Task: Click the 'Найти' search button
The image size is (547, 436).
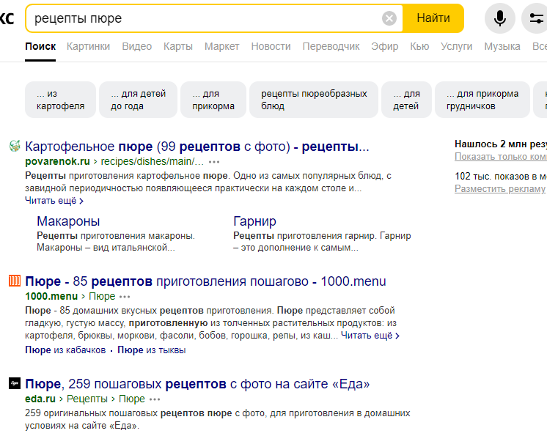Action: pyautogui.click(x=433, y=18)
